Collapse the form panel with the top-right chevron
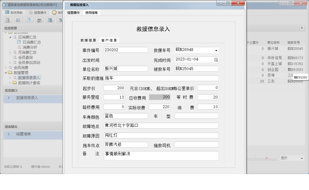 302,28
